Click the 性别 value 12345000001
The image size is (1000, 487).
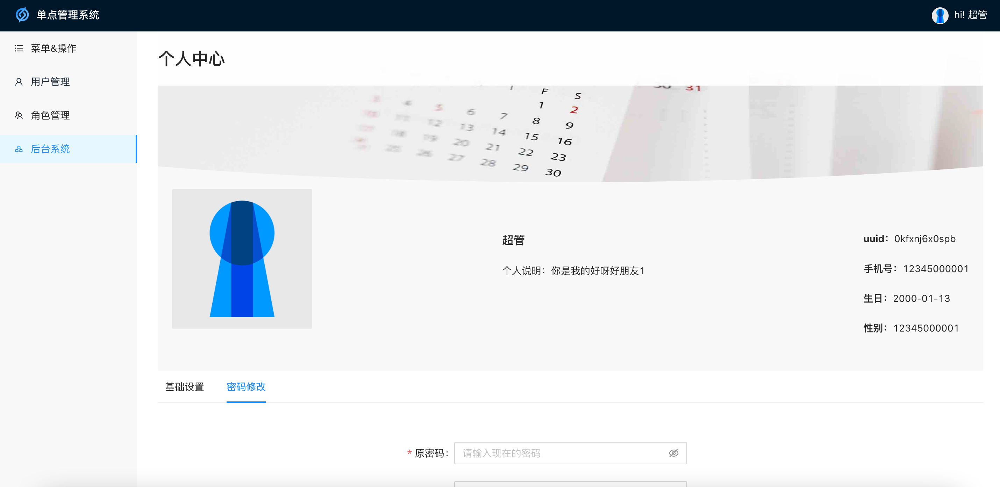point(926,328)
